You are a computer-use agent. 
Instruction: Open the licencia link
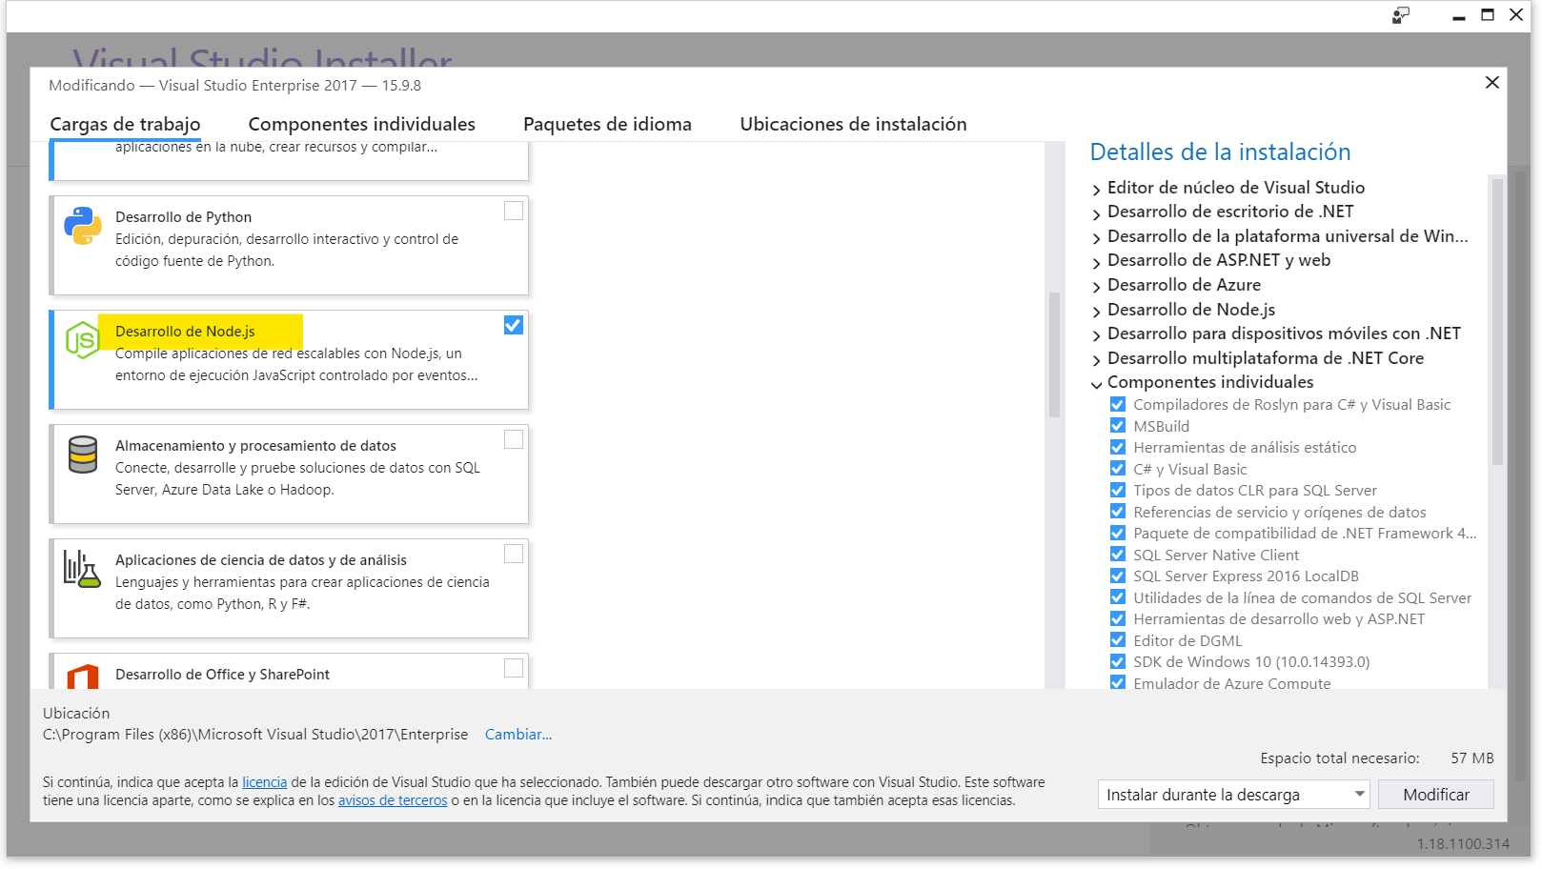pos(264,782)
